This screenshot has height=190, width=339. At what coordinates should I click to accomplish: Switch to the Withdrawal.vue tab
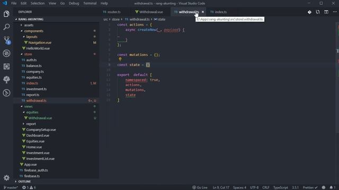tap(151, 12)
